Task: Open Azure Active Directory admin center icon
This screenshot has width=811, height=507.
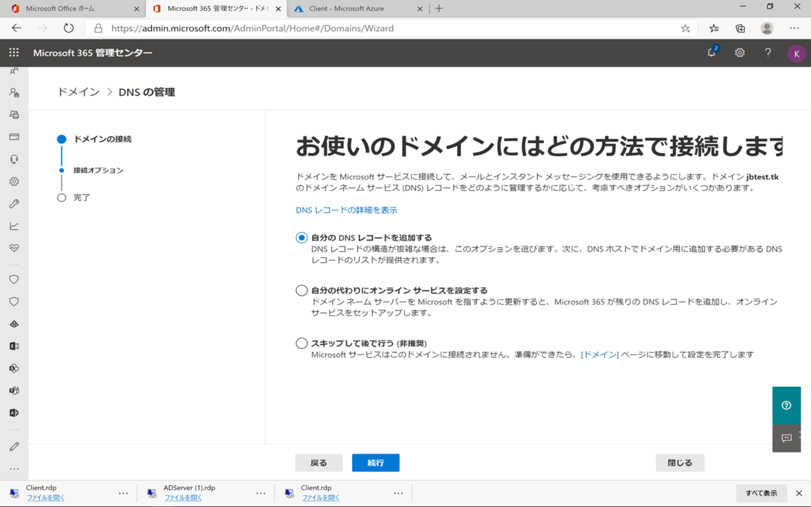Action: pos(14,324)
